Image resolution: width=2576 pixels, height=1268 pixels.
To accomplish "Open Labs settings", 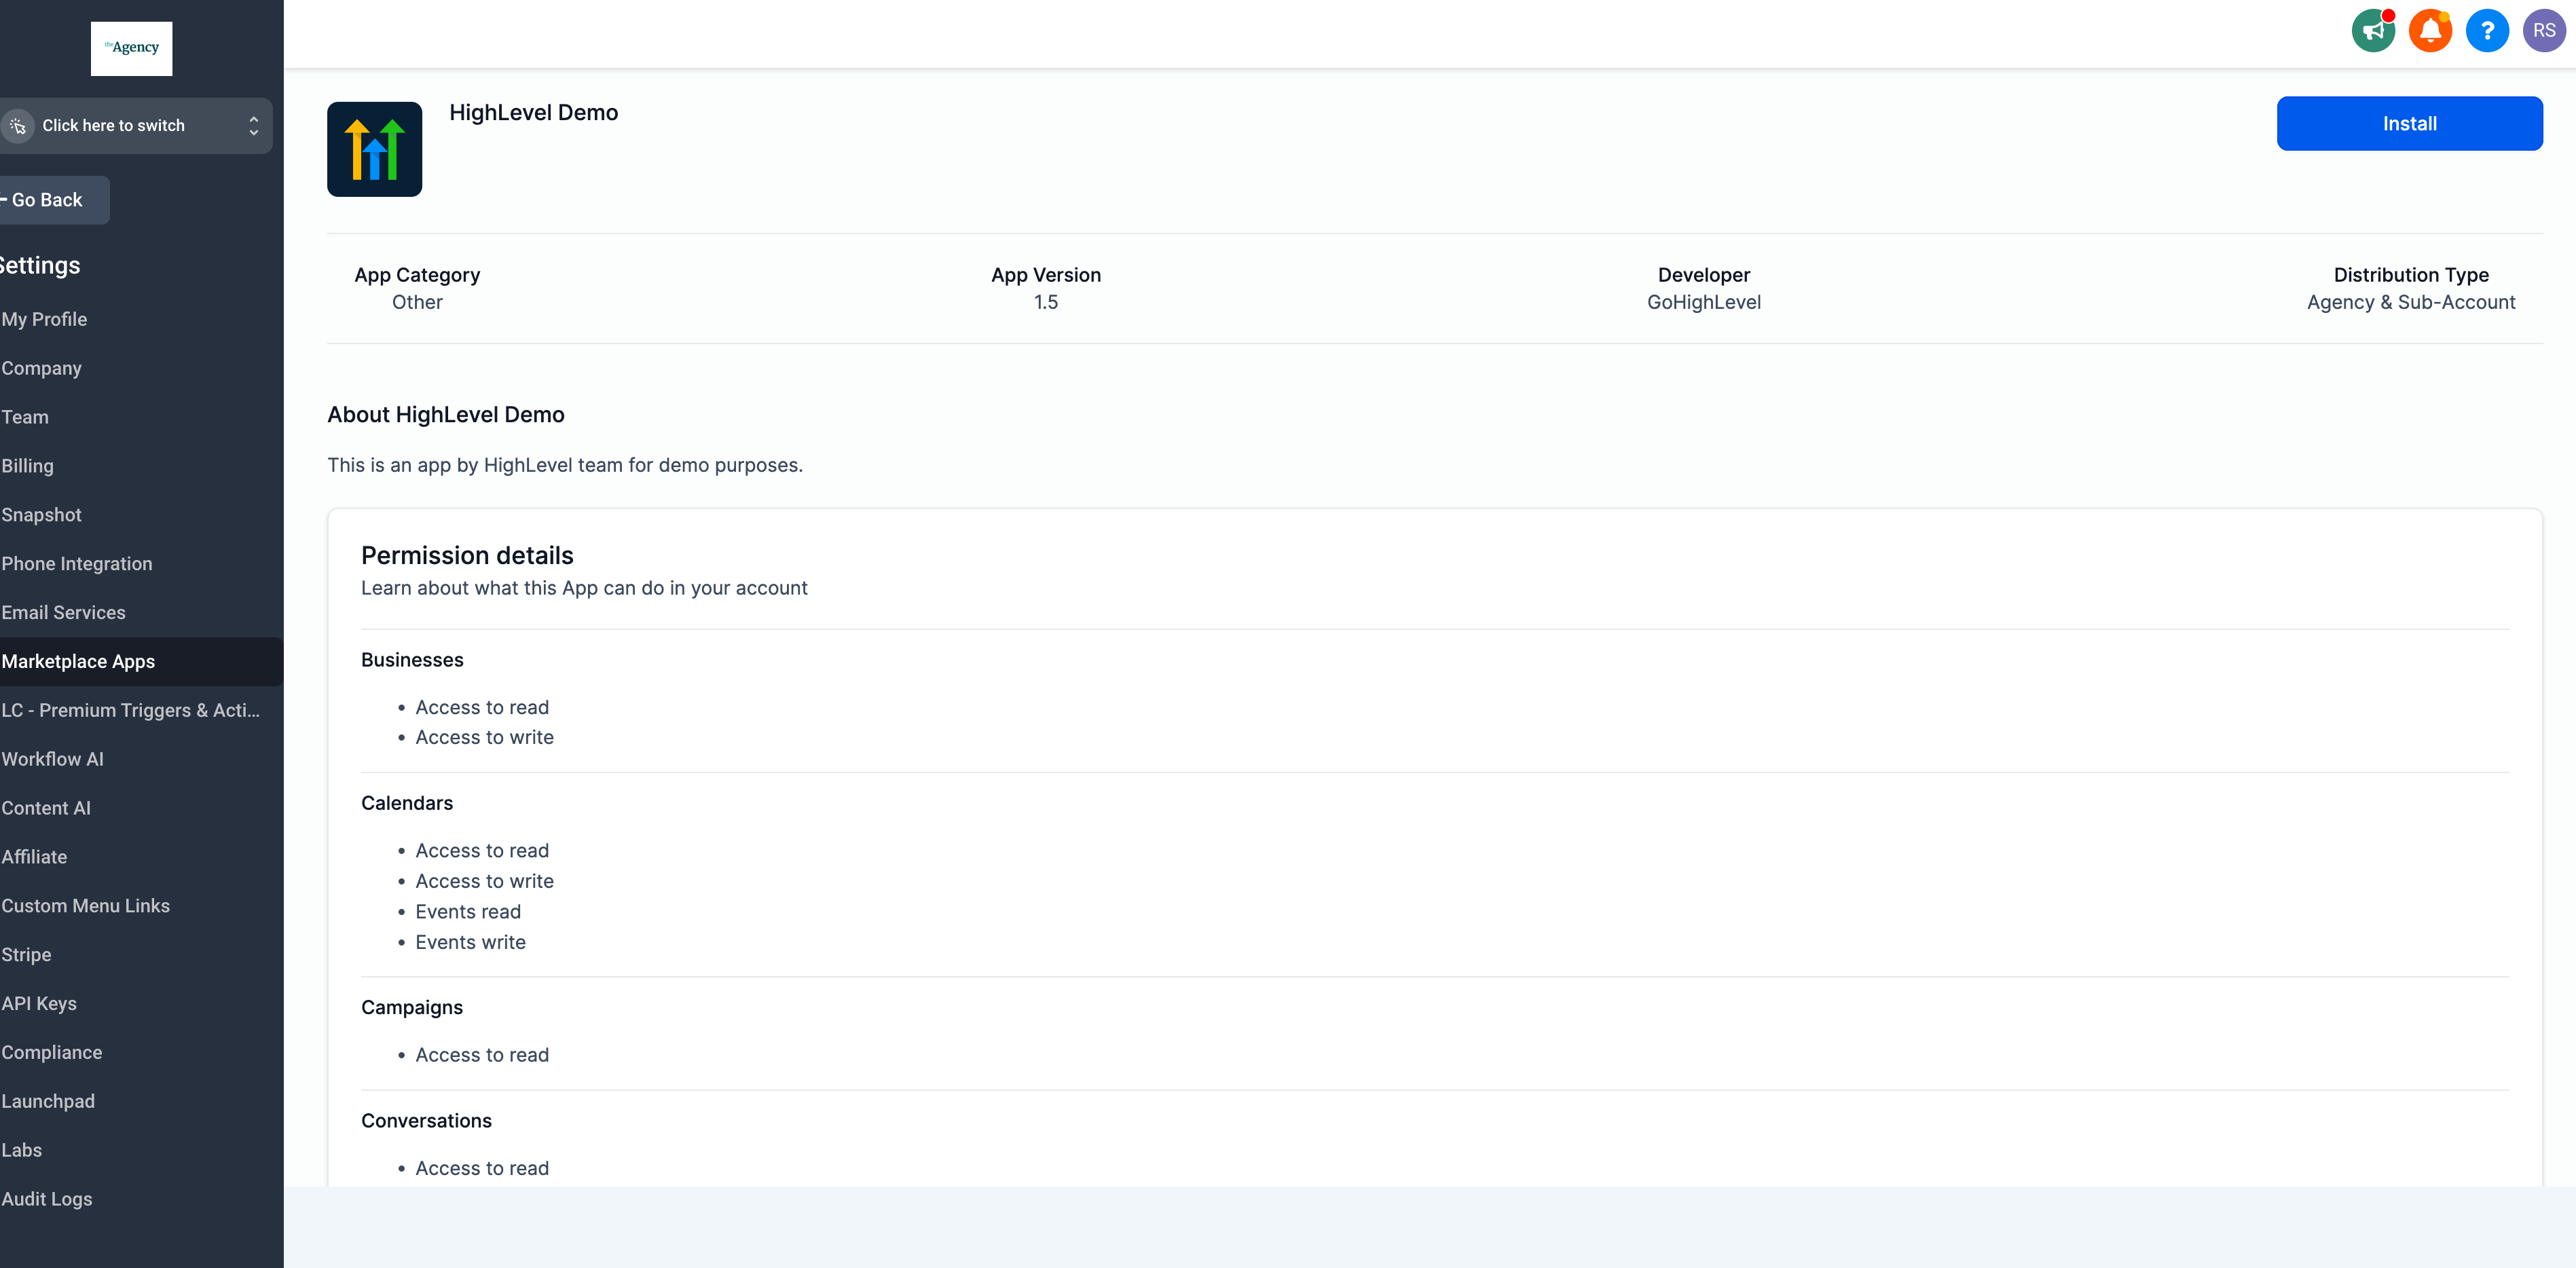I will pos(21,1150).
